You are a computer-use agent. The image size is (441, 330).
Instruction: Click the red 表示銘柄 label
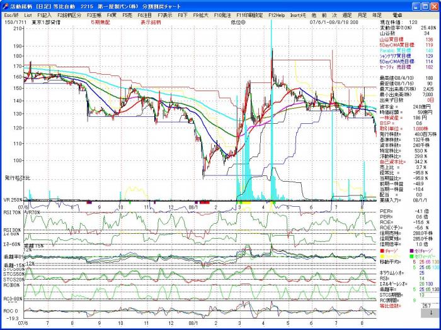click(x=151, y=22)
